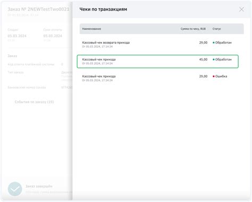Click the 29,00 amount of the refund receipt

(203, 42)
